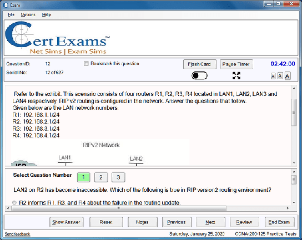Click the horizontal scrollbar right arrow
Image resolution: width=302 pixels, height=240 pixels.
tap(288, 208)
